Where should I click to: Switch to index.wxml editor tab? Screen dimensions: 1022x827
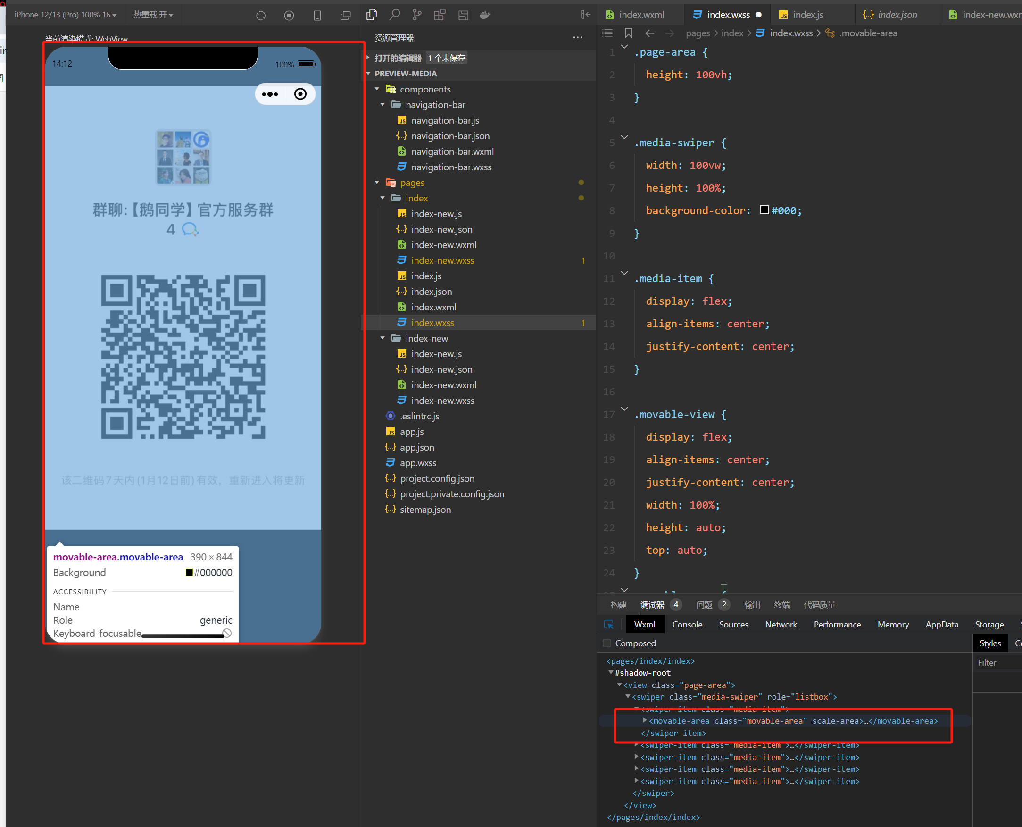coord(641,15)
